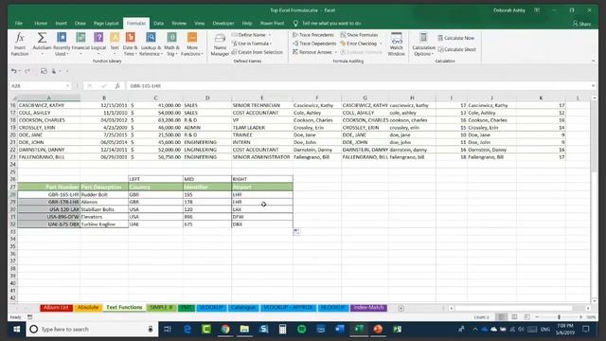Expand the formula bar
Image resolution: width=606 pixels, height=341 pixels.
pyautogui.click(x=593, y=86)
